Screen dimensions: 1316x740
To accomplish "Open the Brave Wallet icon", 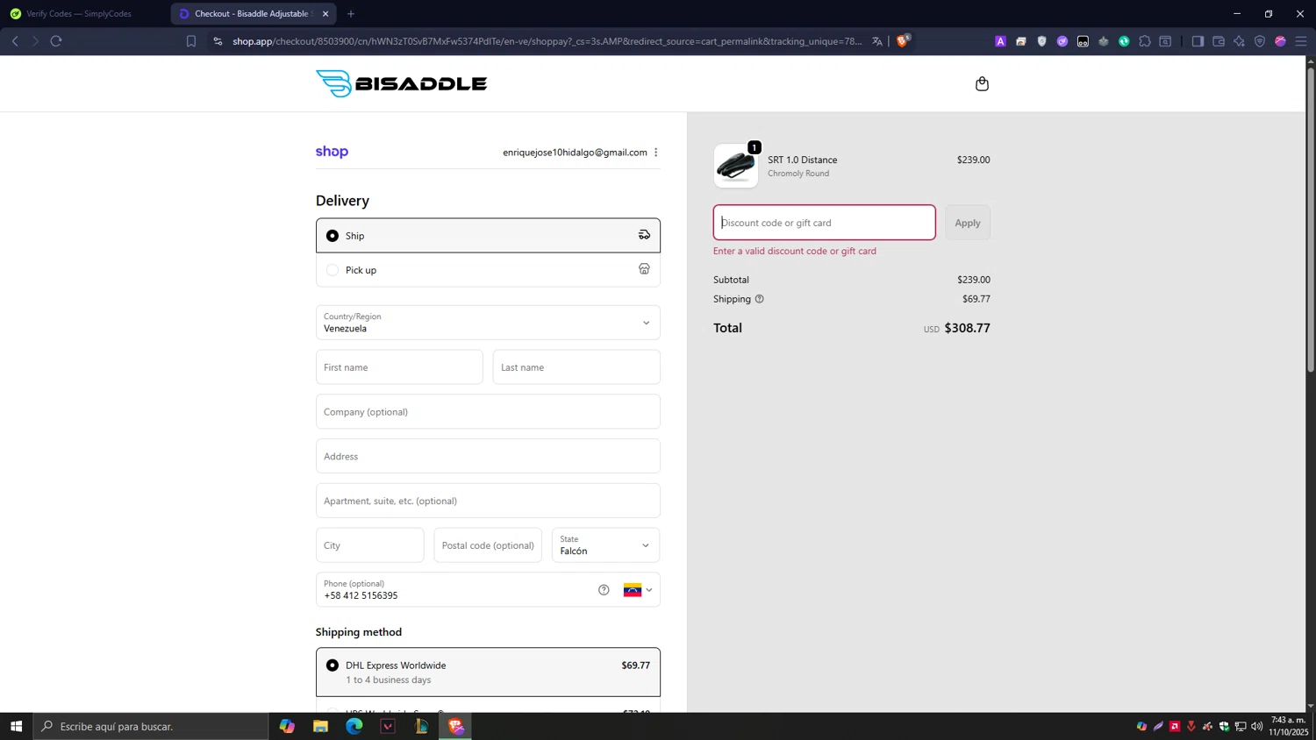I will (x=1219, y=41).
